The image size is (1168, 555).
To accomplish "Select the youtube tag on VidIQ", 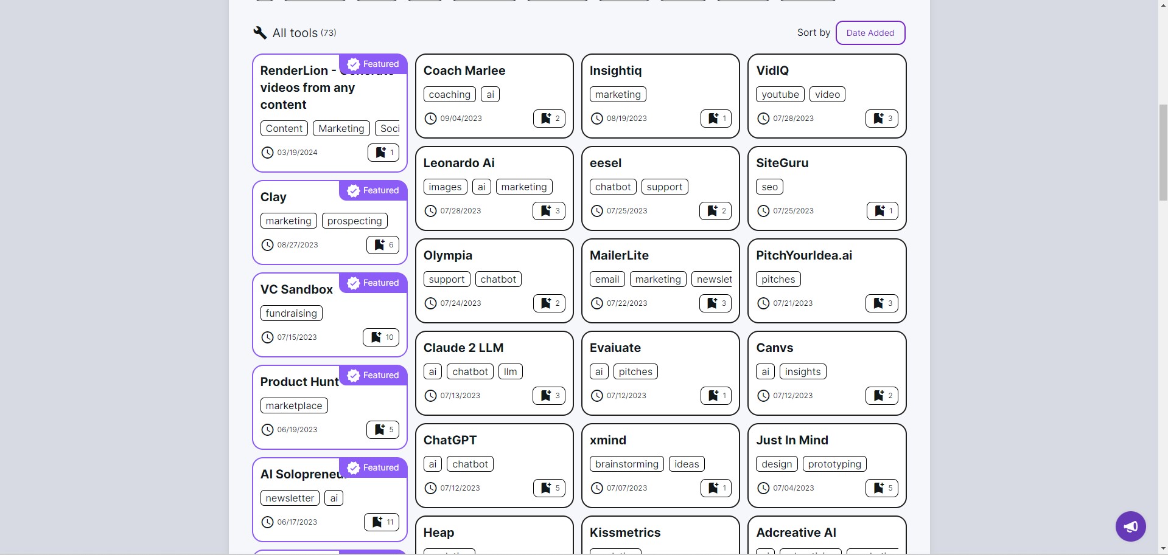I will (780, 94).
